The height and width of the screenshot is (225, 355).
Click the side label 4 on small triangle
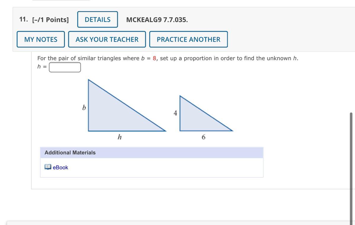coord(175,113)
